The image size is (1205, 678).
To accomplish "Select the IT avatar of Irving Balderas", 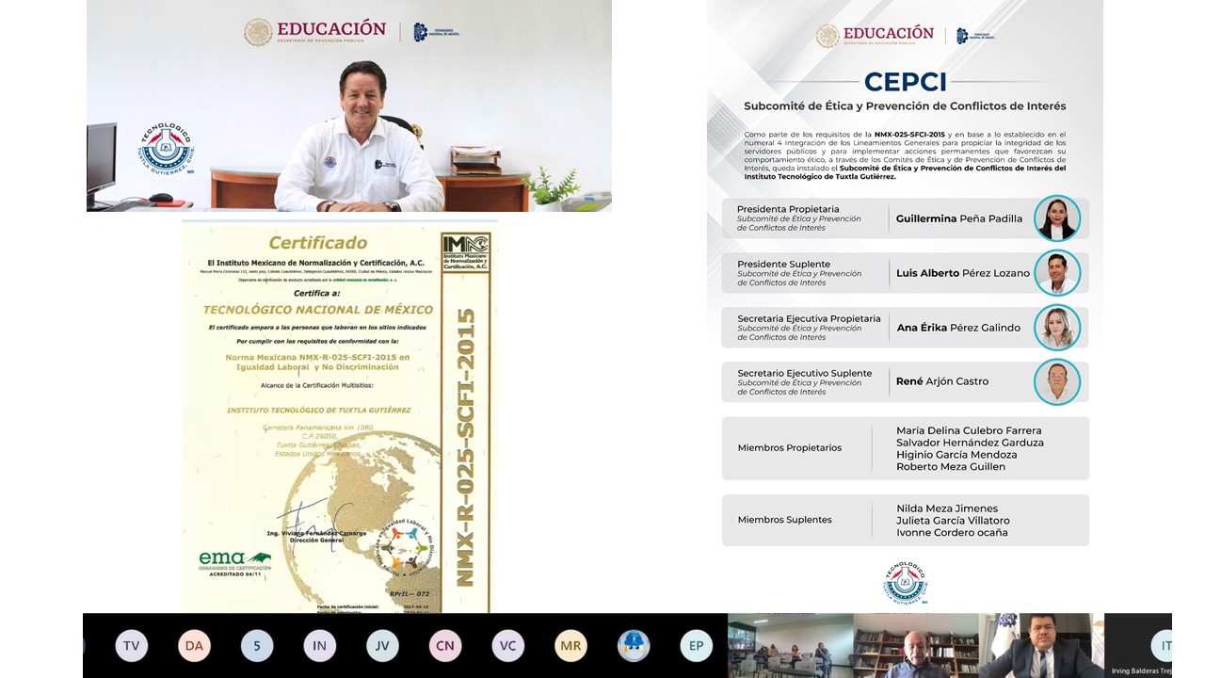I will click(1163, 645).
